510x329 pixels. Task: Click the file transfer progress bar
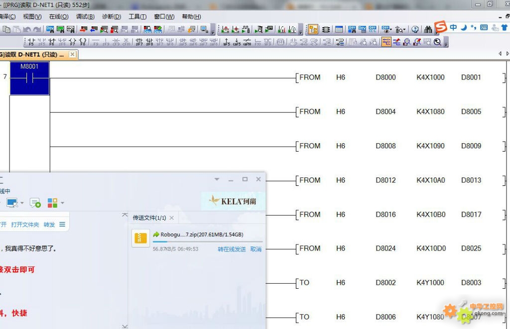pos(207,242)
